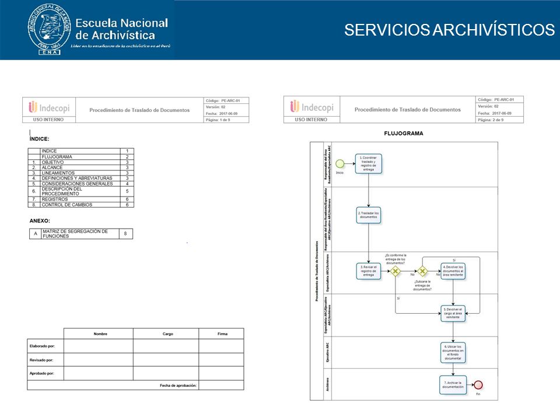The image size is (560, 420).
Task: Click the 'Ejecutivo ARC' swimlane label
Action: [328, 352]
